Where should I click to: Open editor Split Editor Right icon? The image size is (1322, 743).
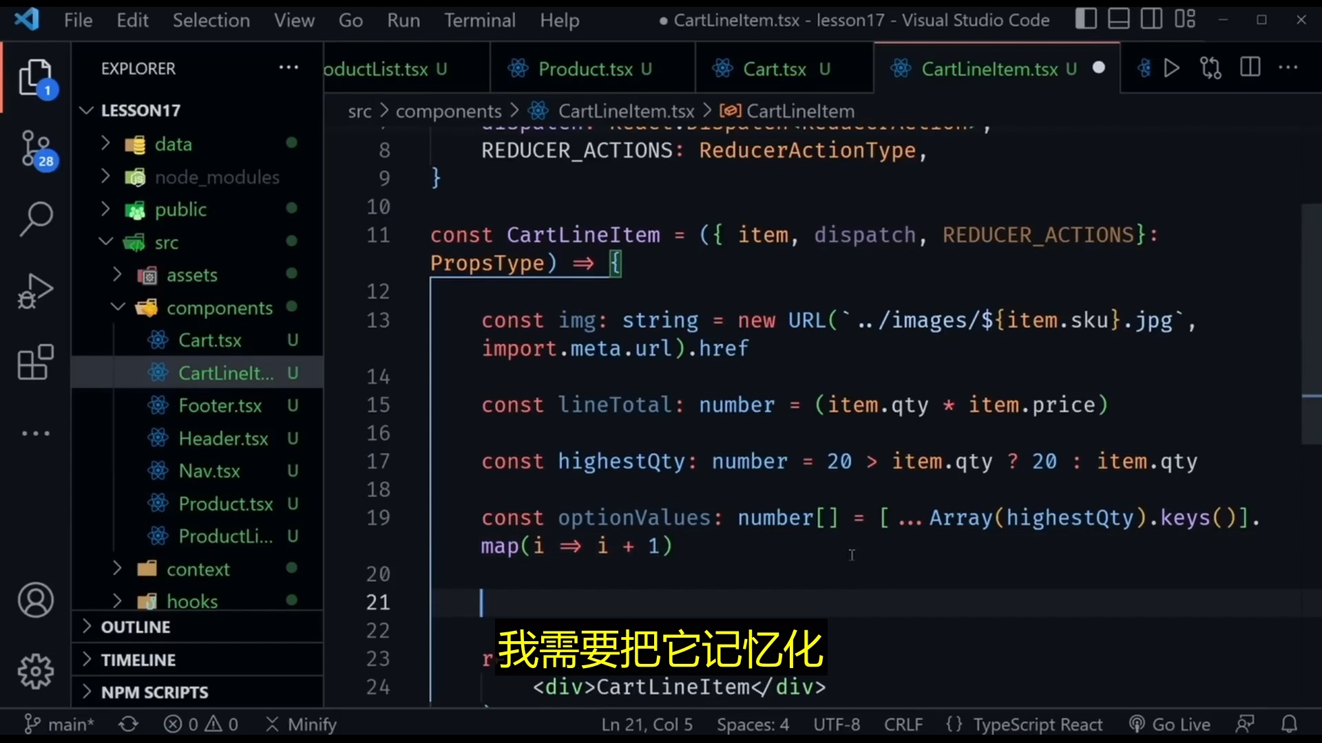[1250, 67]
